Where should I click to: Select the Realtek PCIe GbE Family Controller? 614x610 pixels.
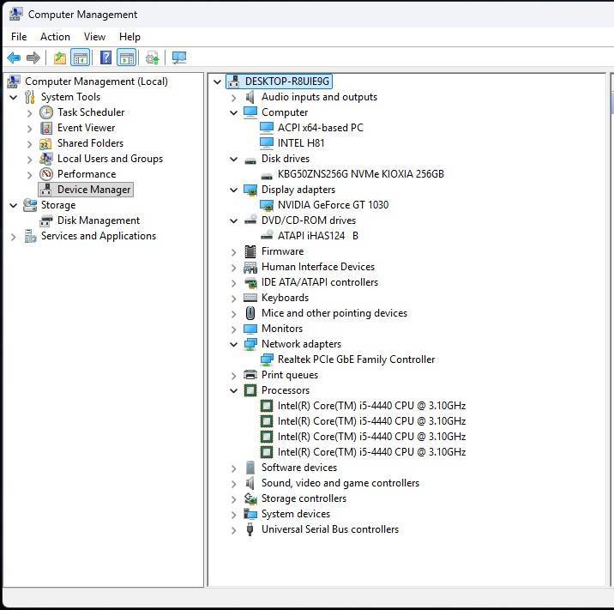[x=356, y=359]
